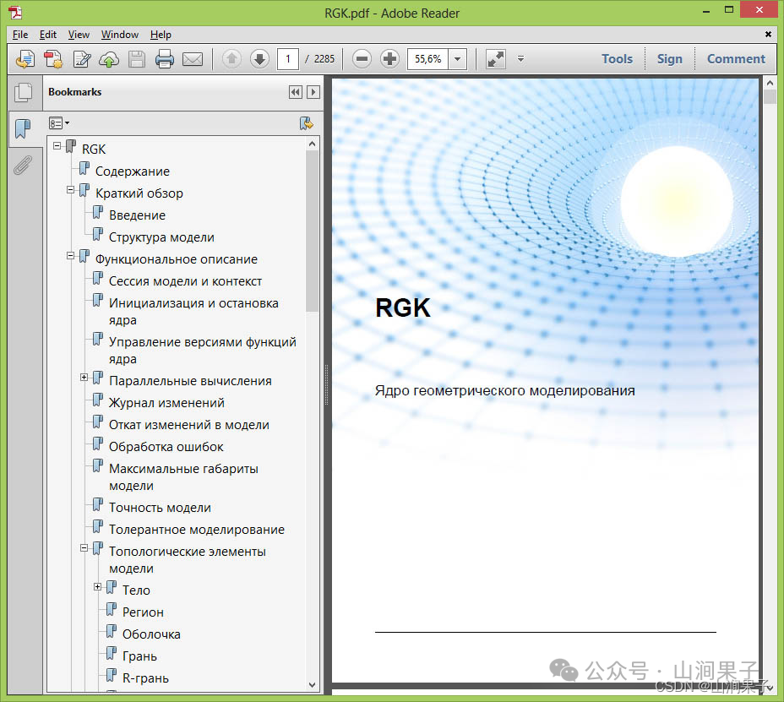
Task: Select the Регион bookmark
Action: (x=143, y=612)
